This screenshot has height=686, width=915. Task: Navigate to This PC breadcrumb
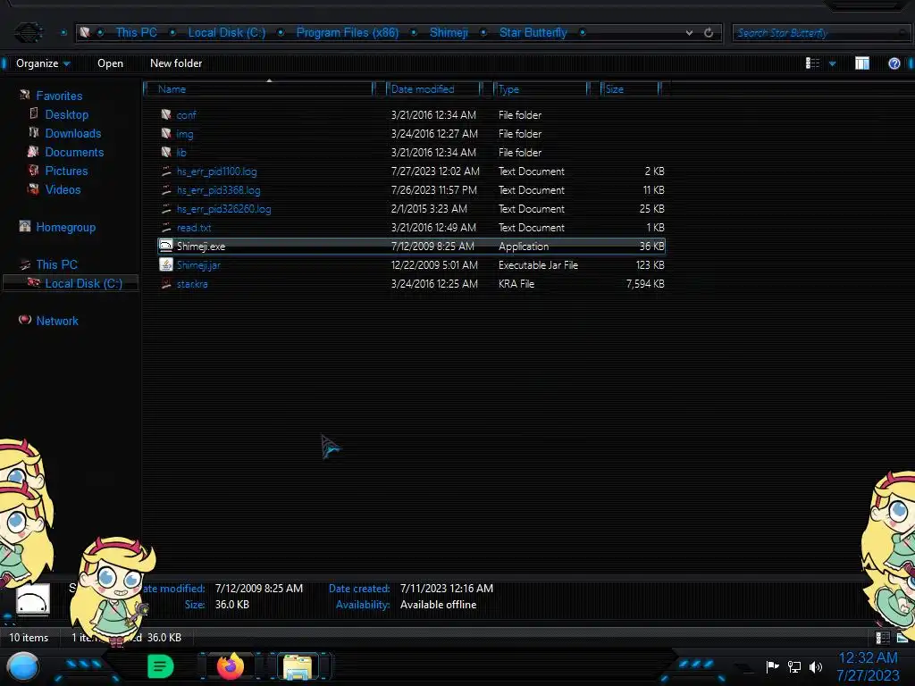136,33
